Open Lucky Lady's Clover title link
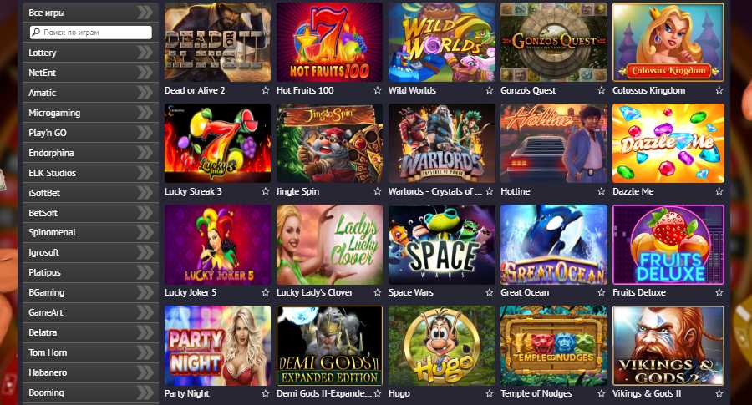752x405 pixels. tap(315, 292)
